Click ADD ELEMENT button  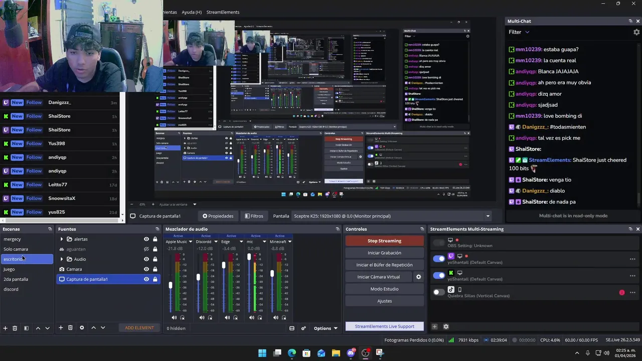coord(139,328)
